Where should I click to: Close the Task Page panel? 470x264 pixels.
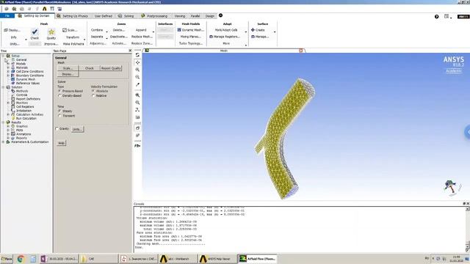tap(130, 51)
